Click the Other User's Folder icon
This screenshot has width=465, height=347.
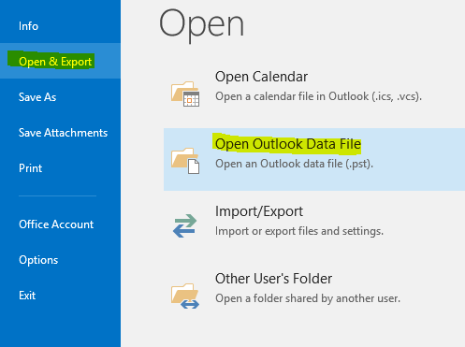(x=185, y=296)
